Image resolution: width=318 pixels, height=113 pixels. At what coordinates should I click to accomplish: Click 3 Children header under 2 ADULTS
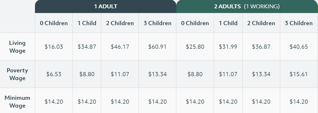coord(299,23)
